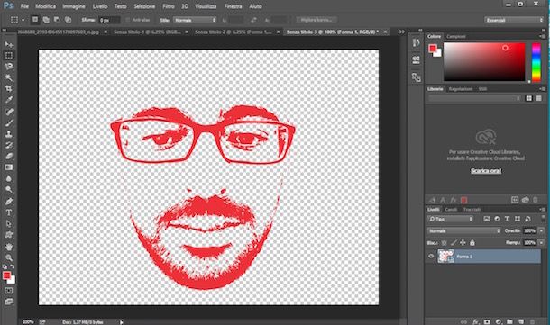Open the Stile dropdown

pos(195,20)
